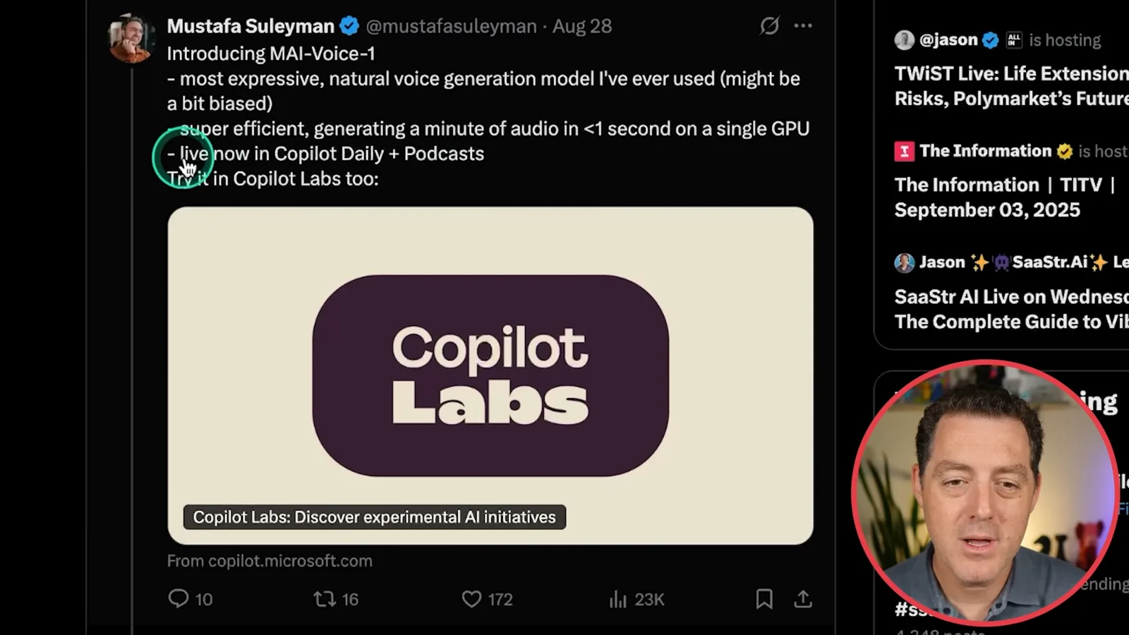Click the repost icon on tweet
The height and width of the screenshot is (635, 1129).
325,599
